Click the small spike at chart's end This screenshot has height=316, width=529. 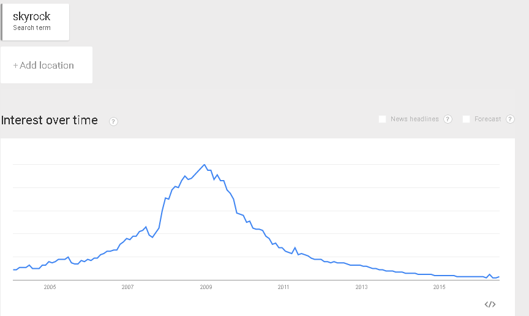point(490,274)
